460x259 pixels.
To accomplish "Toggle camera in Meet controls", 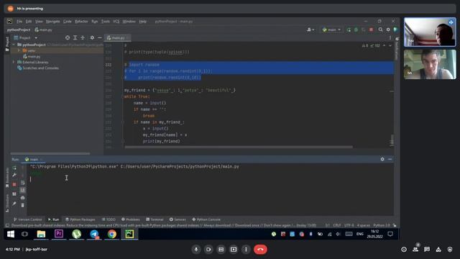I will click(x=208, y=250).
